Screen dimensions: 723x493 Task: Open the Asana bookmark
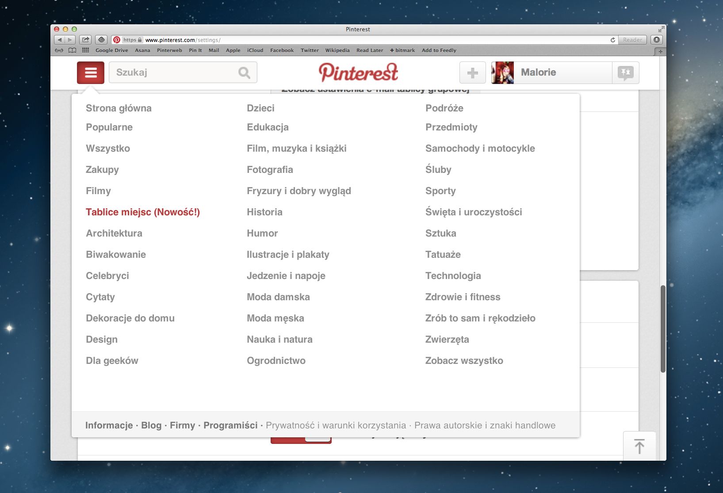[142, 50]
